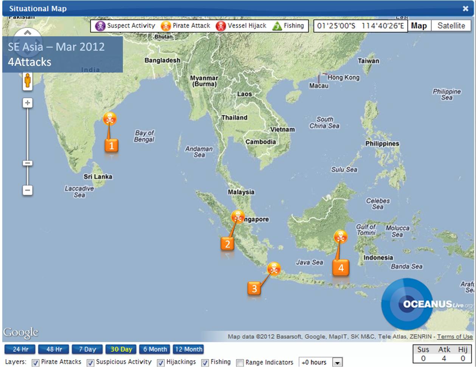Click the Suspect Activity legend icon
The height and width of the screenshot is (367, 476).
pos(100,26)
